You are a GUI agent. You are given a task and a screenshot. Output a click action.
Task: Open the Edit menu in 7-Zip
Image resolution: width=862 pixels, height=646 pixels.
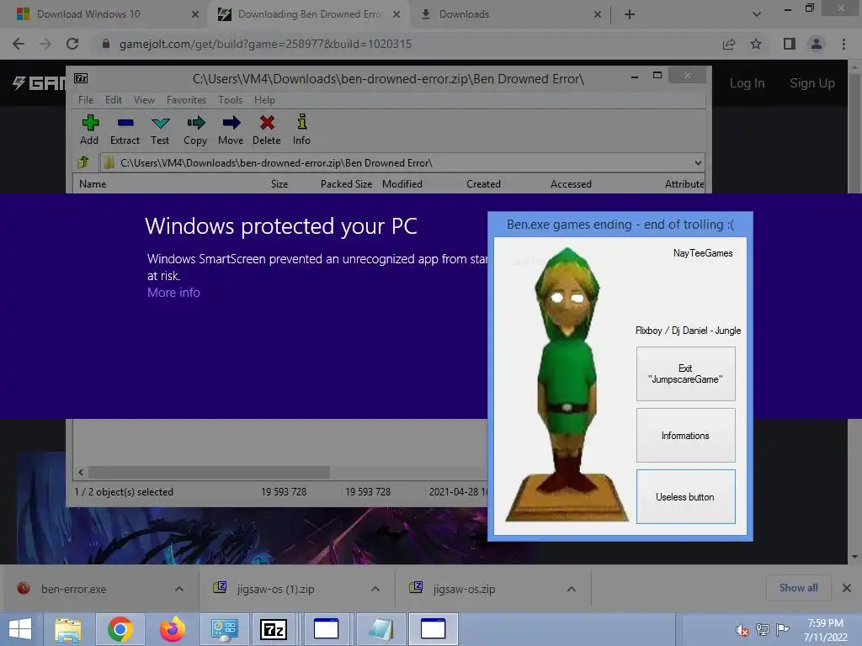click(x=114, y=100)
